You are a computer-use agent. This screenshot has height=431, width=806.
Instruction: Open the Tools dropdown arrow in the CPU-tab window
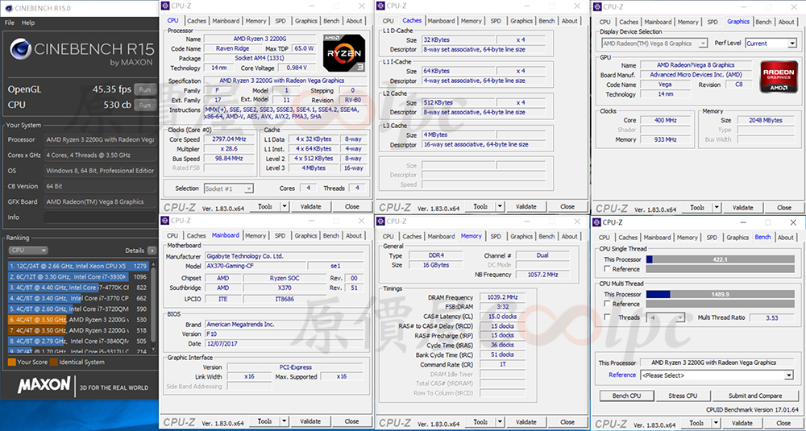(285, 206)
